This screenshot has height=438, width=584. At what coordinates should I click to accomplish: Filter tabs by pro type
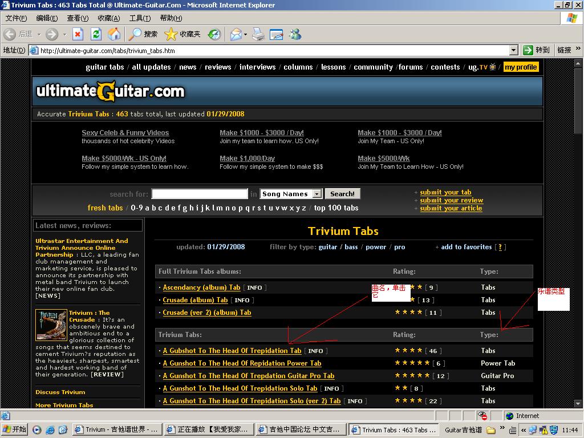[x=400, y=247]
